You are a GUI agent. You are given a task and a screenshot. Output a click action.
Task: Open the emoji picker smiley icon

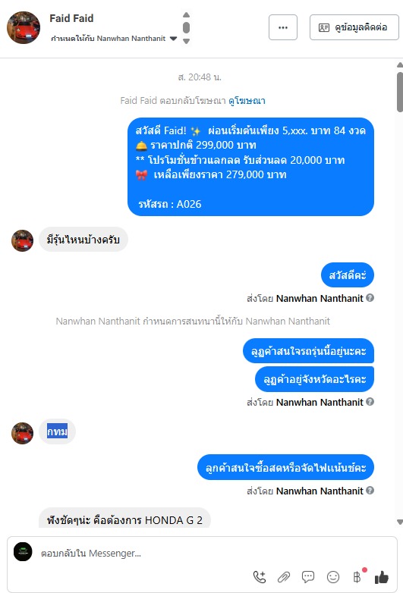tap(333, 577)
